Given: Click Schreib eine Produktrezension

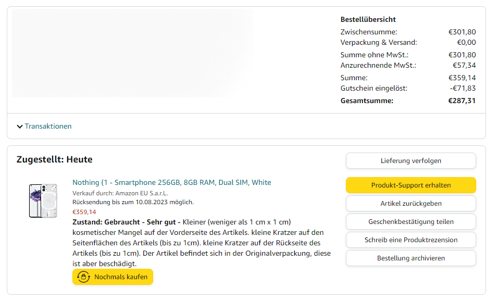Looking at the screenshot, I should pyautogui.click(x=411, y=240).
